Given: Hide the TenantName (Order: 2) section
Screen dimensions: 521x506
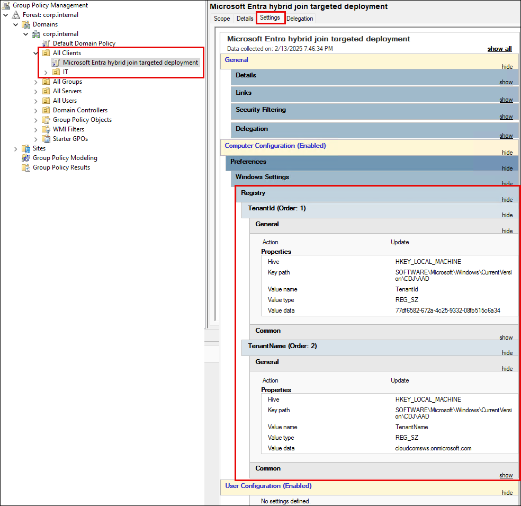Looking at the screenshot, I should (x=507, y=353).
